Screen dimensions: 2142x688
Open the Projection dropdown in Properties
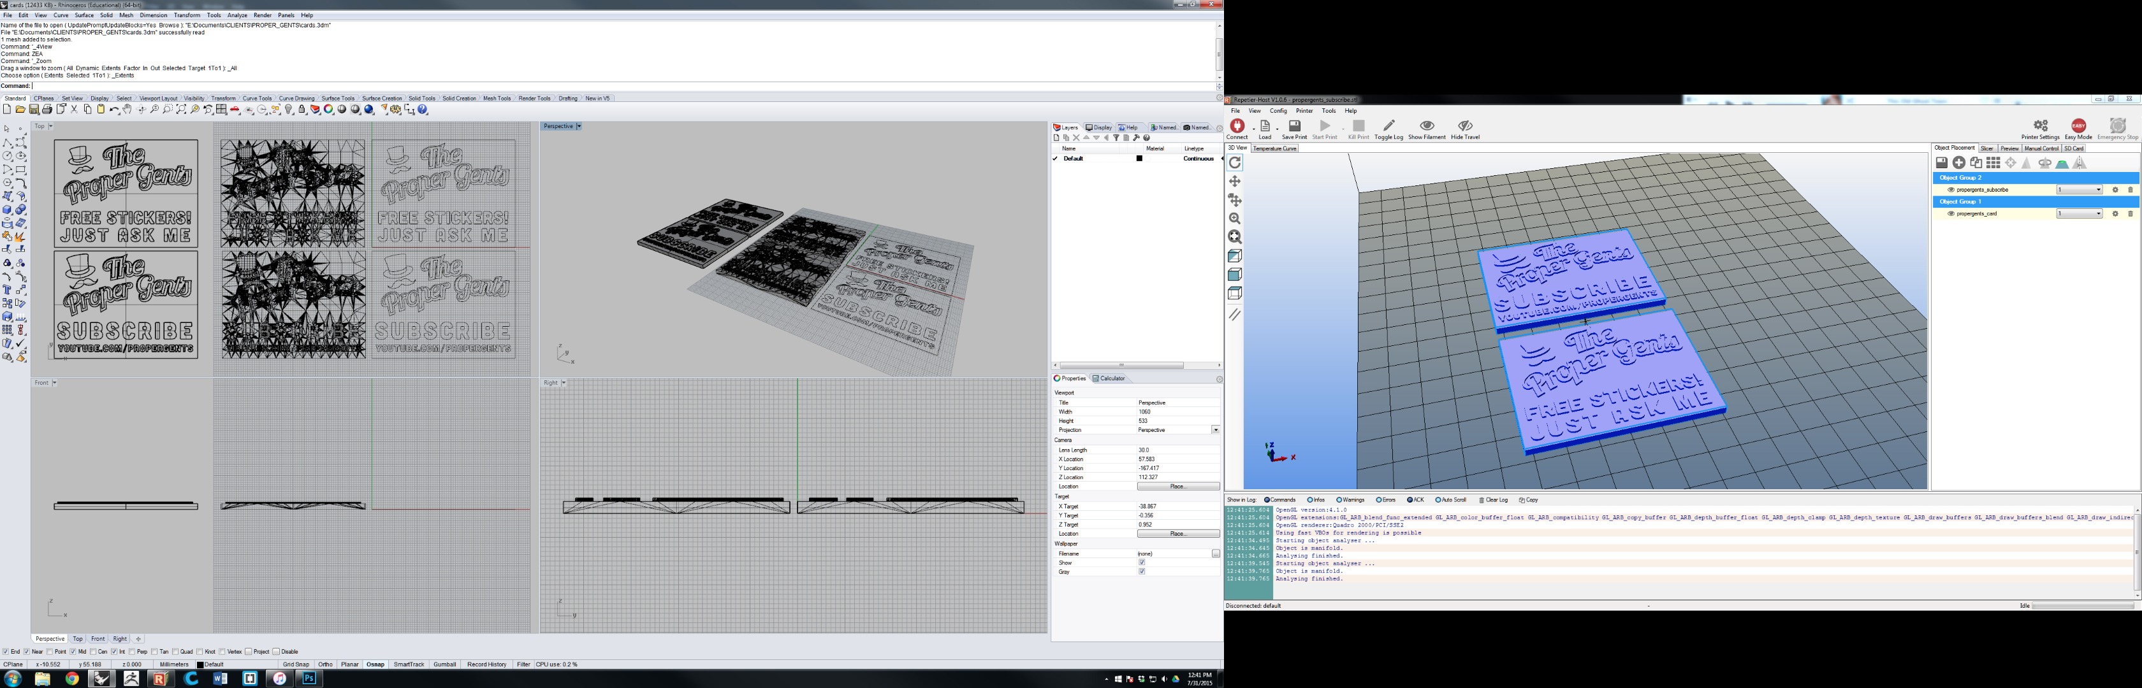[x=1215, y=429]
